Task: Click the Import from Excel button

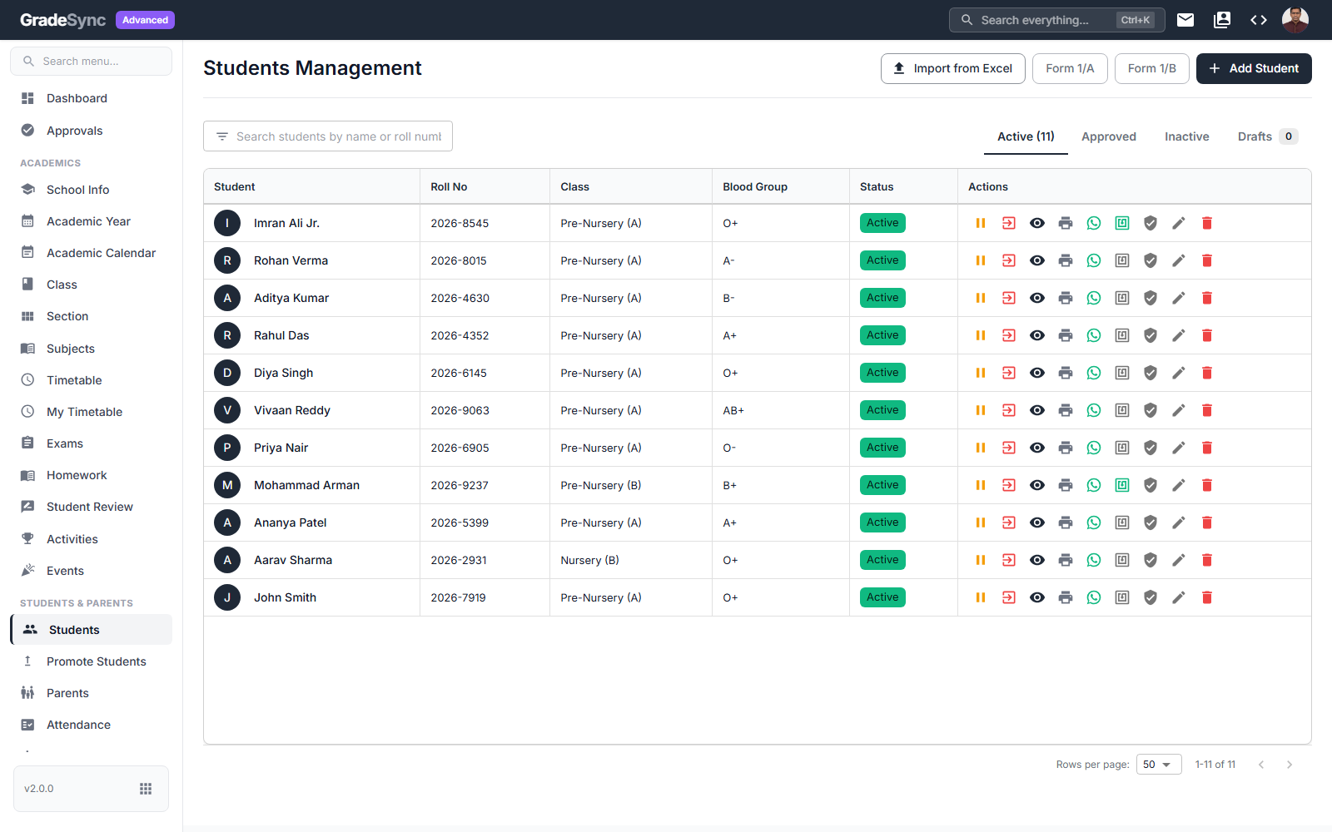Action: [953, 68]
